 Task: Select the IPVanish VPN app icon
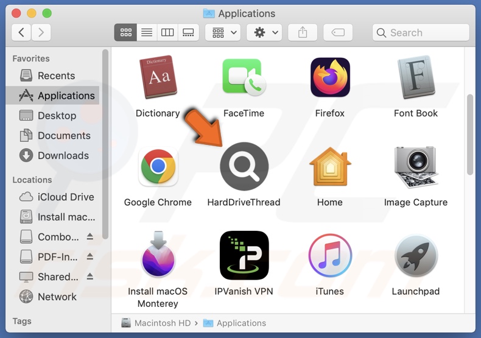pyautogui.click(x=244, y=255)
